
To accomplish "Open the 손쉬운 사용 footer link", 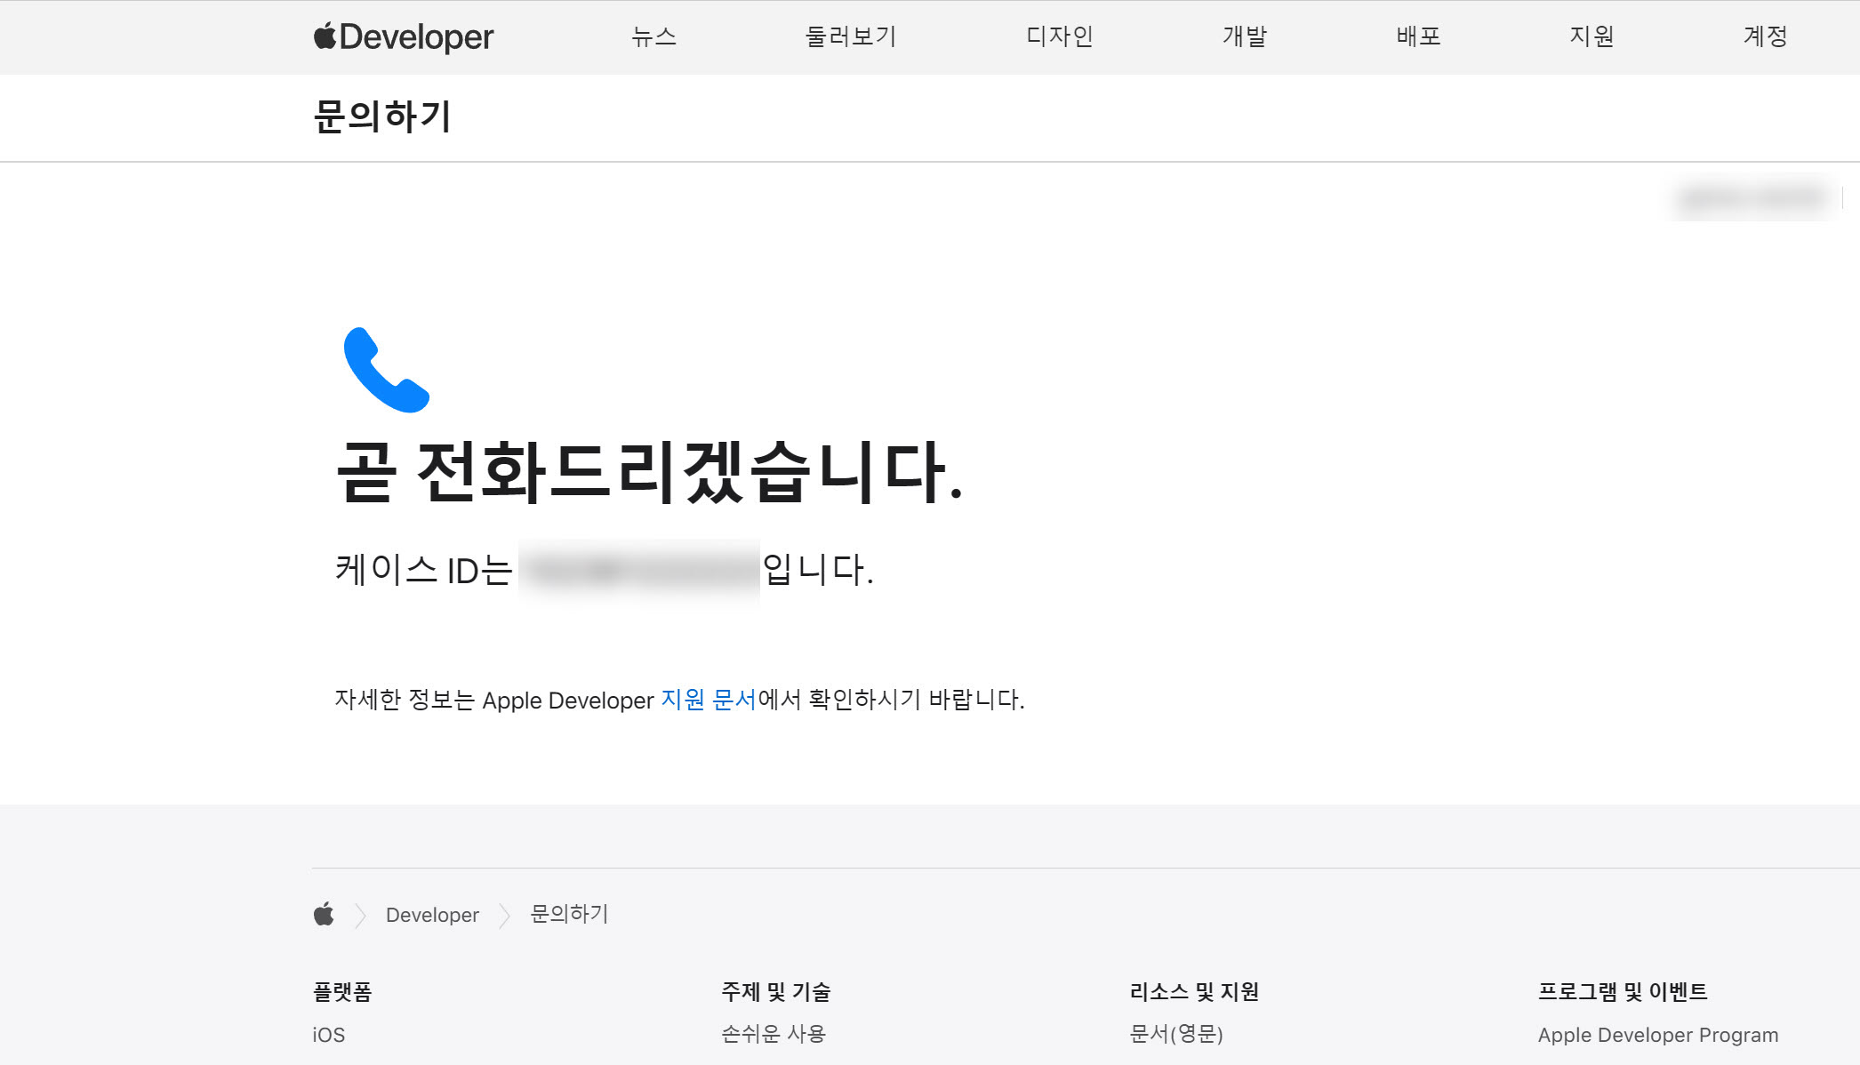I will [773, 1034].
